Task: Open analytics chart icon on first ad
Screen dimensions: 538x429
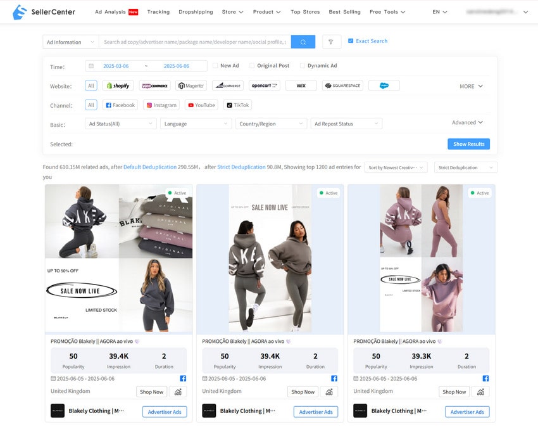Action: 178,392
